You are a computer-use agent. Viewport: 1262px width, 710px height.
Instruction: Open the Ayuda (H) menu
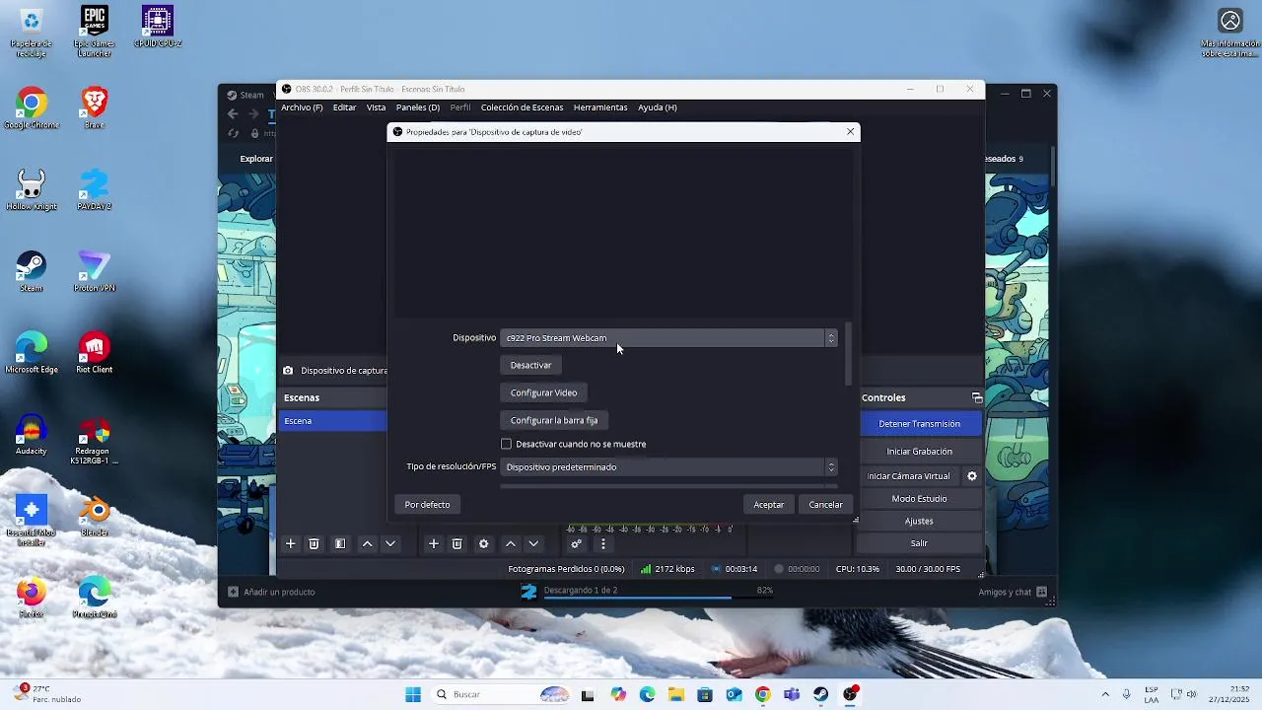click(x=657, y=107)
